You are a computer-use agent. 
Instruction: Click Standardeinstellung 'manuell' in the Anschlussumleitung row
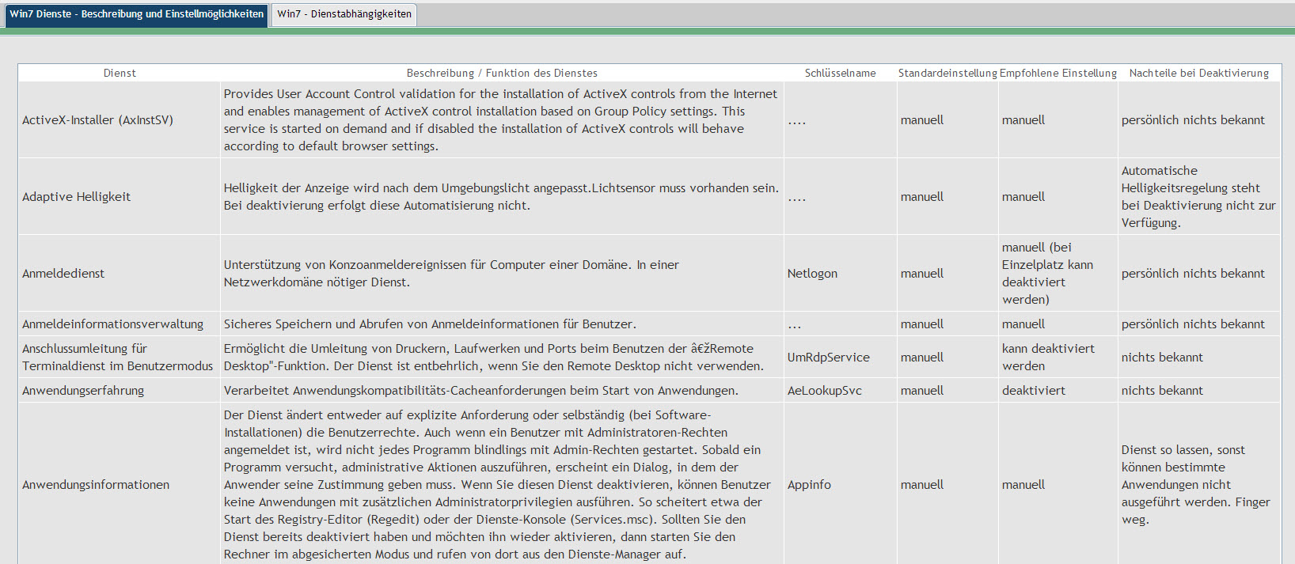pos(922,358)
